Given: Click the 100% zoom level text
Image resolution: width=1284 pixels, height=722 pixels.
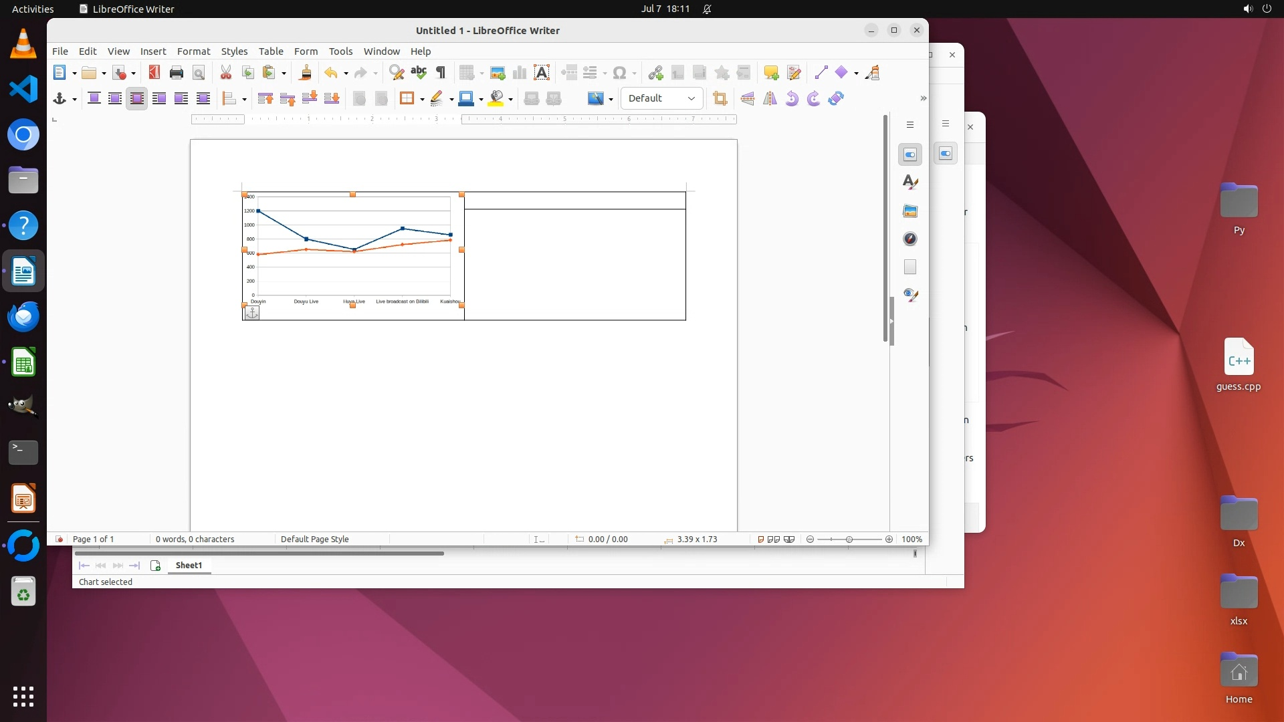Looking at the screenshot, I should point(912,539).
